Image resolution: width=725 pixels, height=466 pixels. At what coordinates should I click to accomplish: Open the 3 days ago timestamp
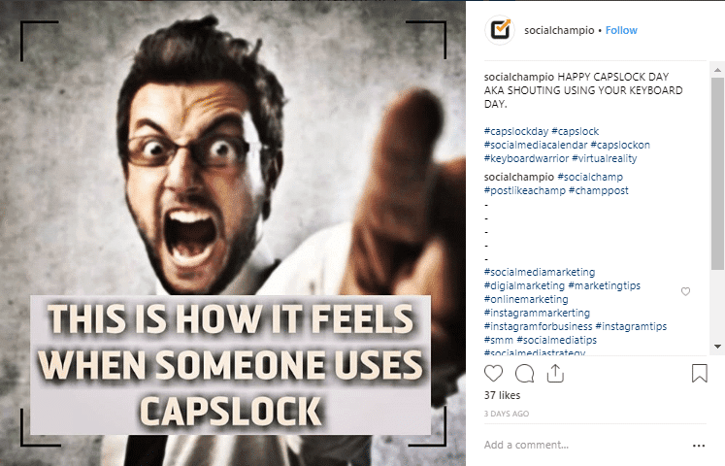point(507,414)
